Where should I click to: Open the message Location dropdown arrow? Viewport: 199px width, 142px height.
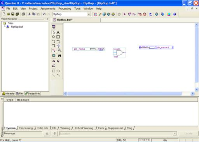[175, 133]
